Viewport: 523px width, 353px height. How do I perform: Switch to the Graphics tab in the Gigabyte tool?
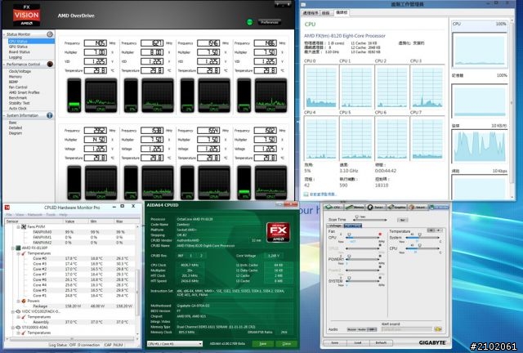tap(397, 208)
